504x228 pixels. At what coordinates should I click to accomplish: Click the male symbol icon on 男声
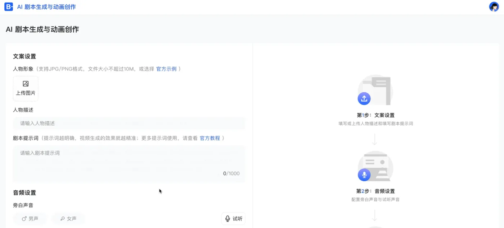coord(24,219)
